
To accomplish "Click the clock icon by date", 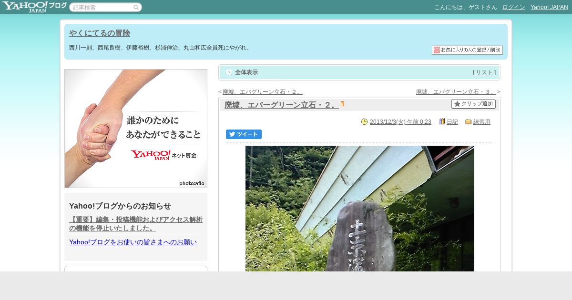I will [x=365, y=122].
